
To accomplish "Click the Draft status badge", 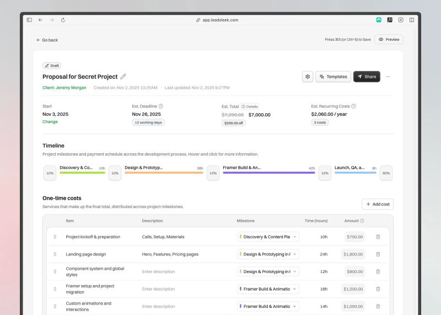I will point(52,66).
